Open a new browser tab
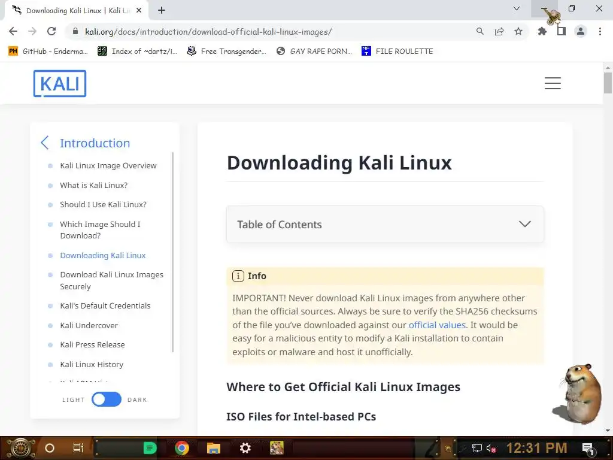 [x=162, y=11]
